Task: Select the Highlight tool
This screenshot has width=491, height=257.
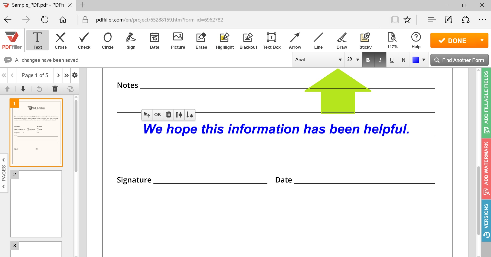Action: point(224,40)
